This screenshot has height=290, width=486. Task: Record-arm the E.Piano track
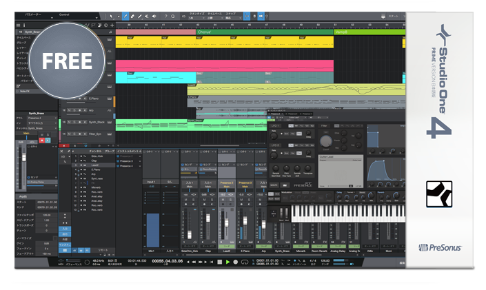[80, 99]
